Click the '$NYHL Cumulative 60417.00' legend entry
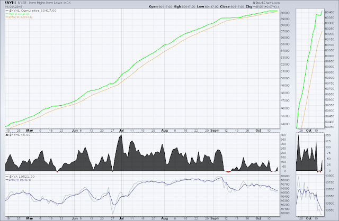The image size is (339, 221). pyautogui.click(x=31, y=11)
